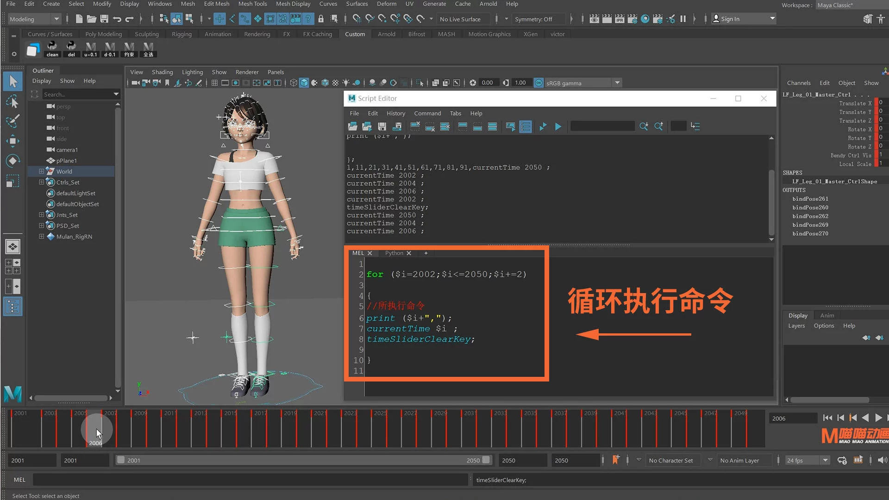Select the single-pane layout icon
The image size is (889, 500).
click(x=13, y=246)
